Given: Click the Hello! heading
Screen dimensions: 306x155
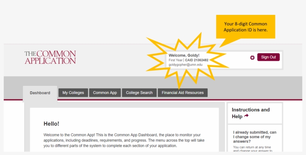Looking at the screenshot, I should (x=51, y=124).
